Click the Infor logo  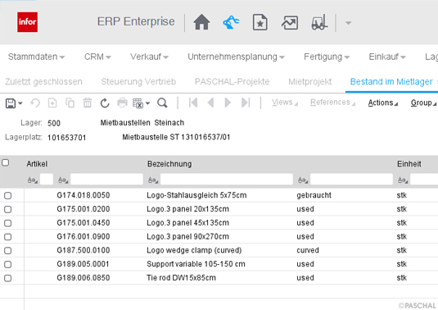[27, 22]
